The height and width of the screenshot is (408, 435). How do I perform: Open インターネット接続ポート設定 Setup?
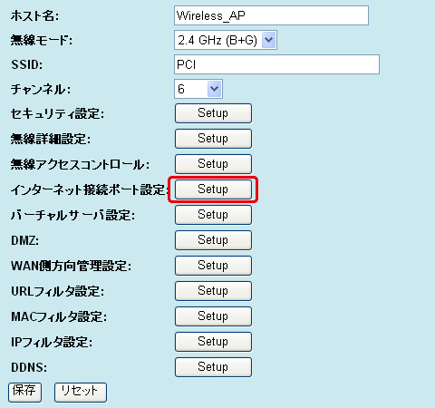point(213,189)
